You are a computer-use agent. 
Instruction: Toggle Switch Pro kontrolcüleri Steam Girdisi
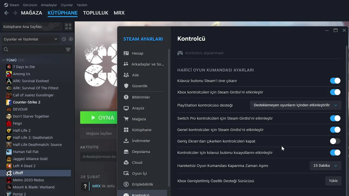click(x=335, y=118)
